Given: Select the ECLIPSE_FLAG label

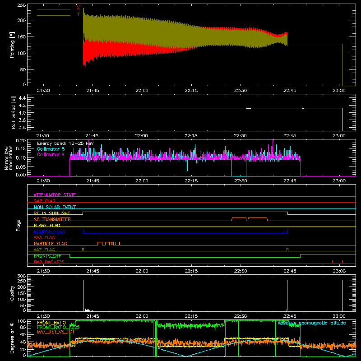Looking at the screenshot, I should point(49,231).
